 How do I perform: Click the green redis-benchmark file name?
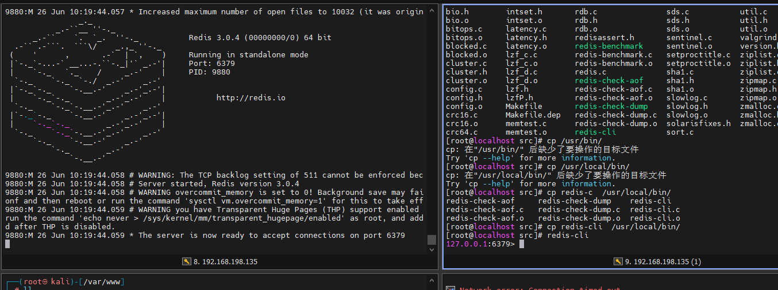pyautogui.click(x=609, y=46)
